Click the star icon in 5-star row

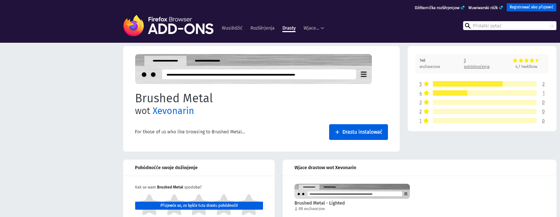click(426, 84)
